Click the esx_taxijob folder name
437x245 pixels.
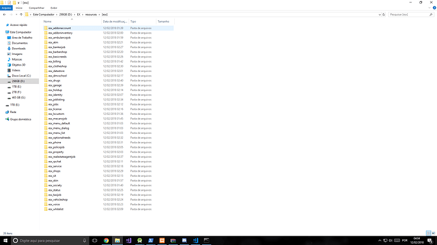click(54, 194)
